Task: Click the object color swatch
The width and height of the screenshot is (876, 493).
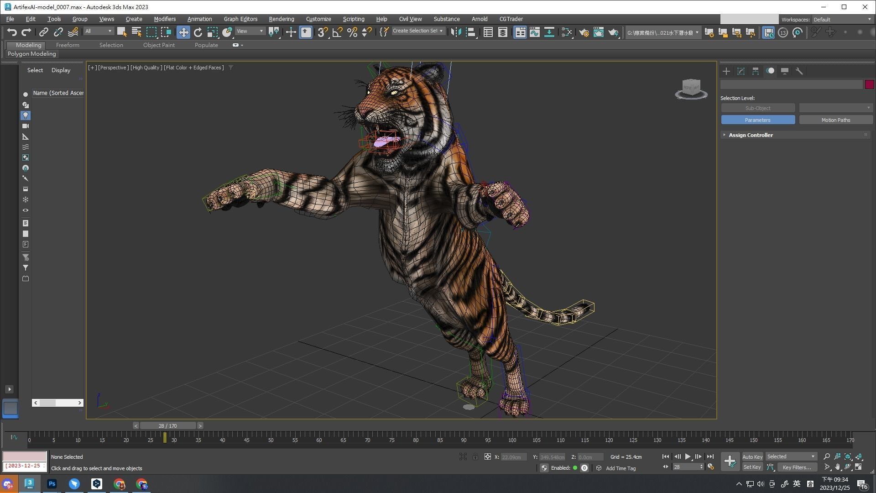Action: 869,84
